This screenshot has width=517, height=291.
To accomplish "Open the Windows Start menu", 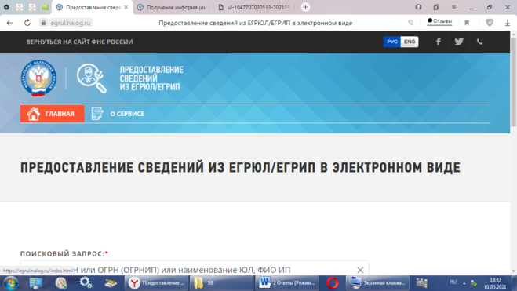I will tap(10, 283).
